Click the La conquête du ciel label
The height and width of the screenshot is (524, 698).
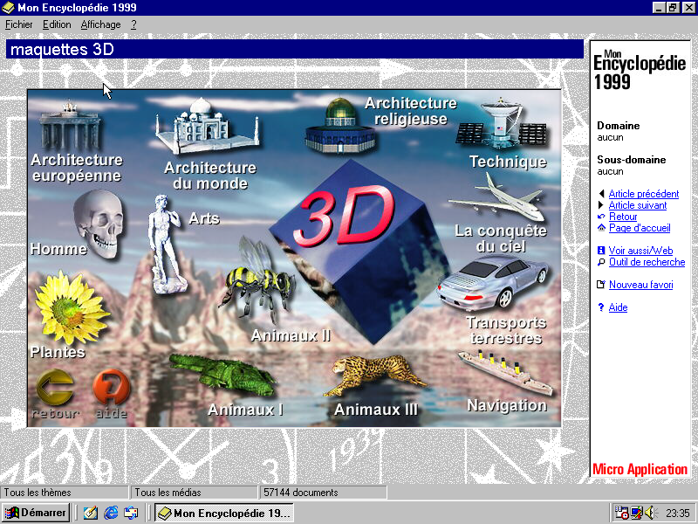[x=501, y=238]
